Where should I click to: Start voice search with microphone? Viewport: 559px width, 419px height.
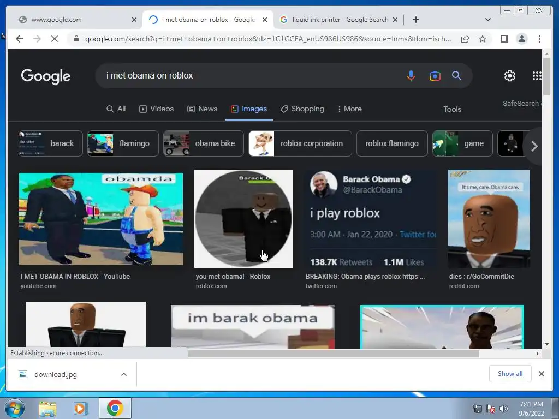[411, 75]
